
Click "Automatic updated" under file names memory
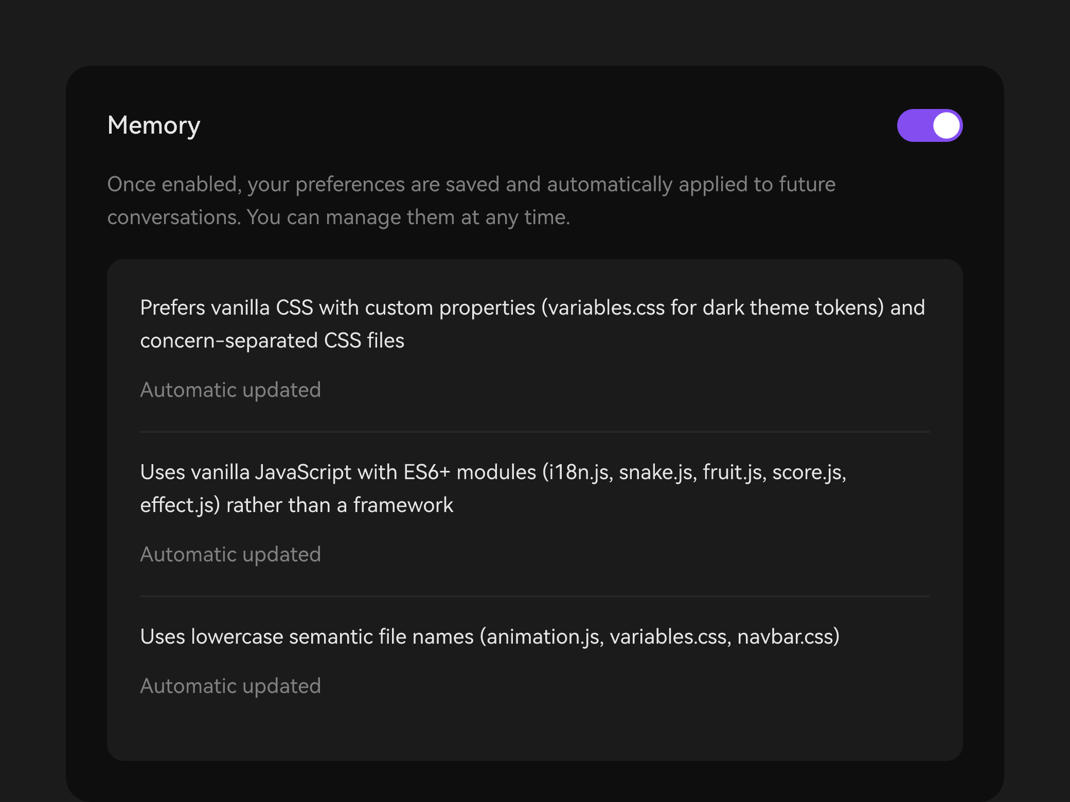tap(230, 686)
